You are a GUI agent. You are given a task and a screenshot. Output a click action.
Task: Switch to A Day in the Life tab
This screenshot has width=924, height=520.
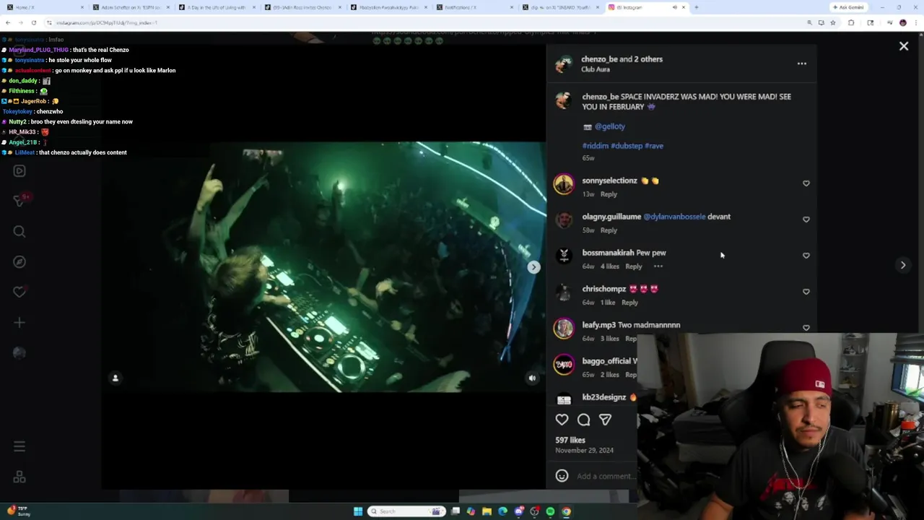click(217, 7)
